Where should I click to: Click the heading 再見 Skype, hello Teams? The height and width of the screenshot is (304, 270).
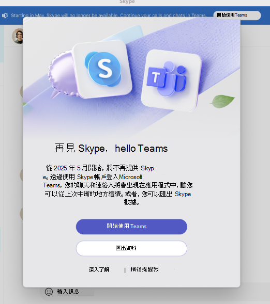111,149
